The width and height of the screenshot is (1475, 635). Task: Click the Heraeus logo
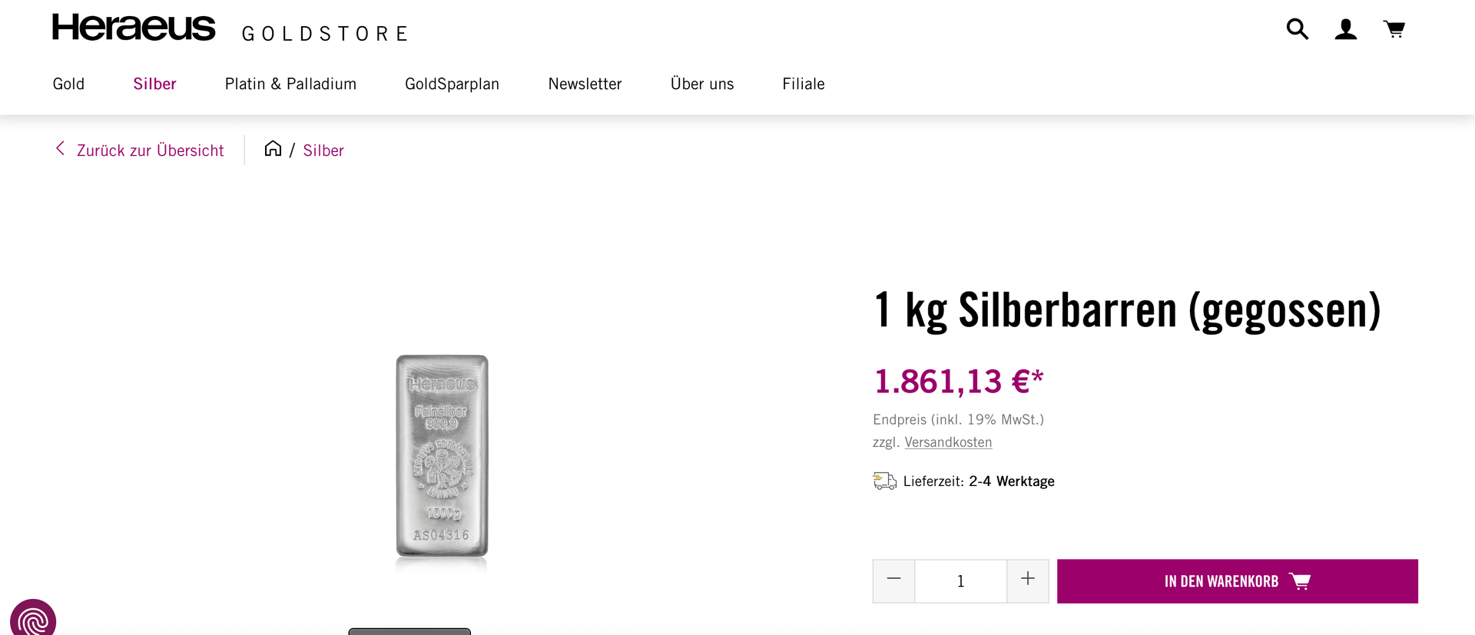[x=134, y=28]
